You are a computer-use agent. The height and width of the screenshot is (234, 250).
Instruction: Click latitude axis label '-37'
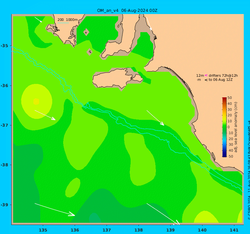coord(4,125)
